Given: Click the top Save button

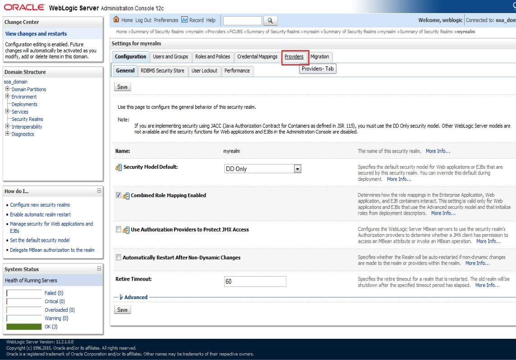Looking at the screenshot, I should point(122,87).
